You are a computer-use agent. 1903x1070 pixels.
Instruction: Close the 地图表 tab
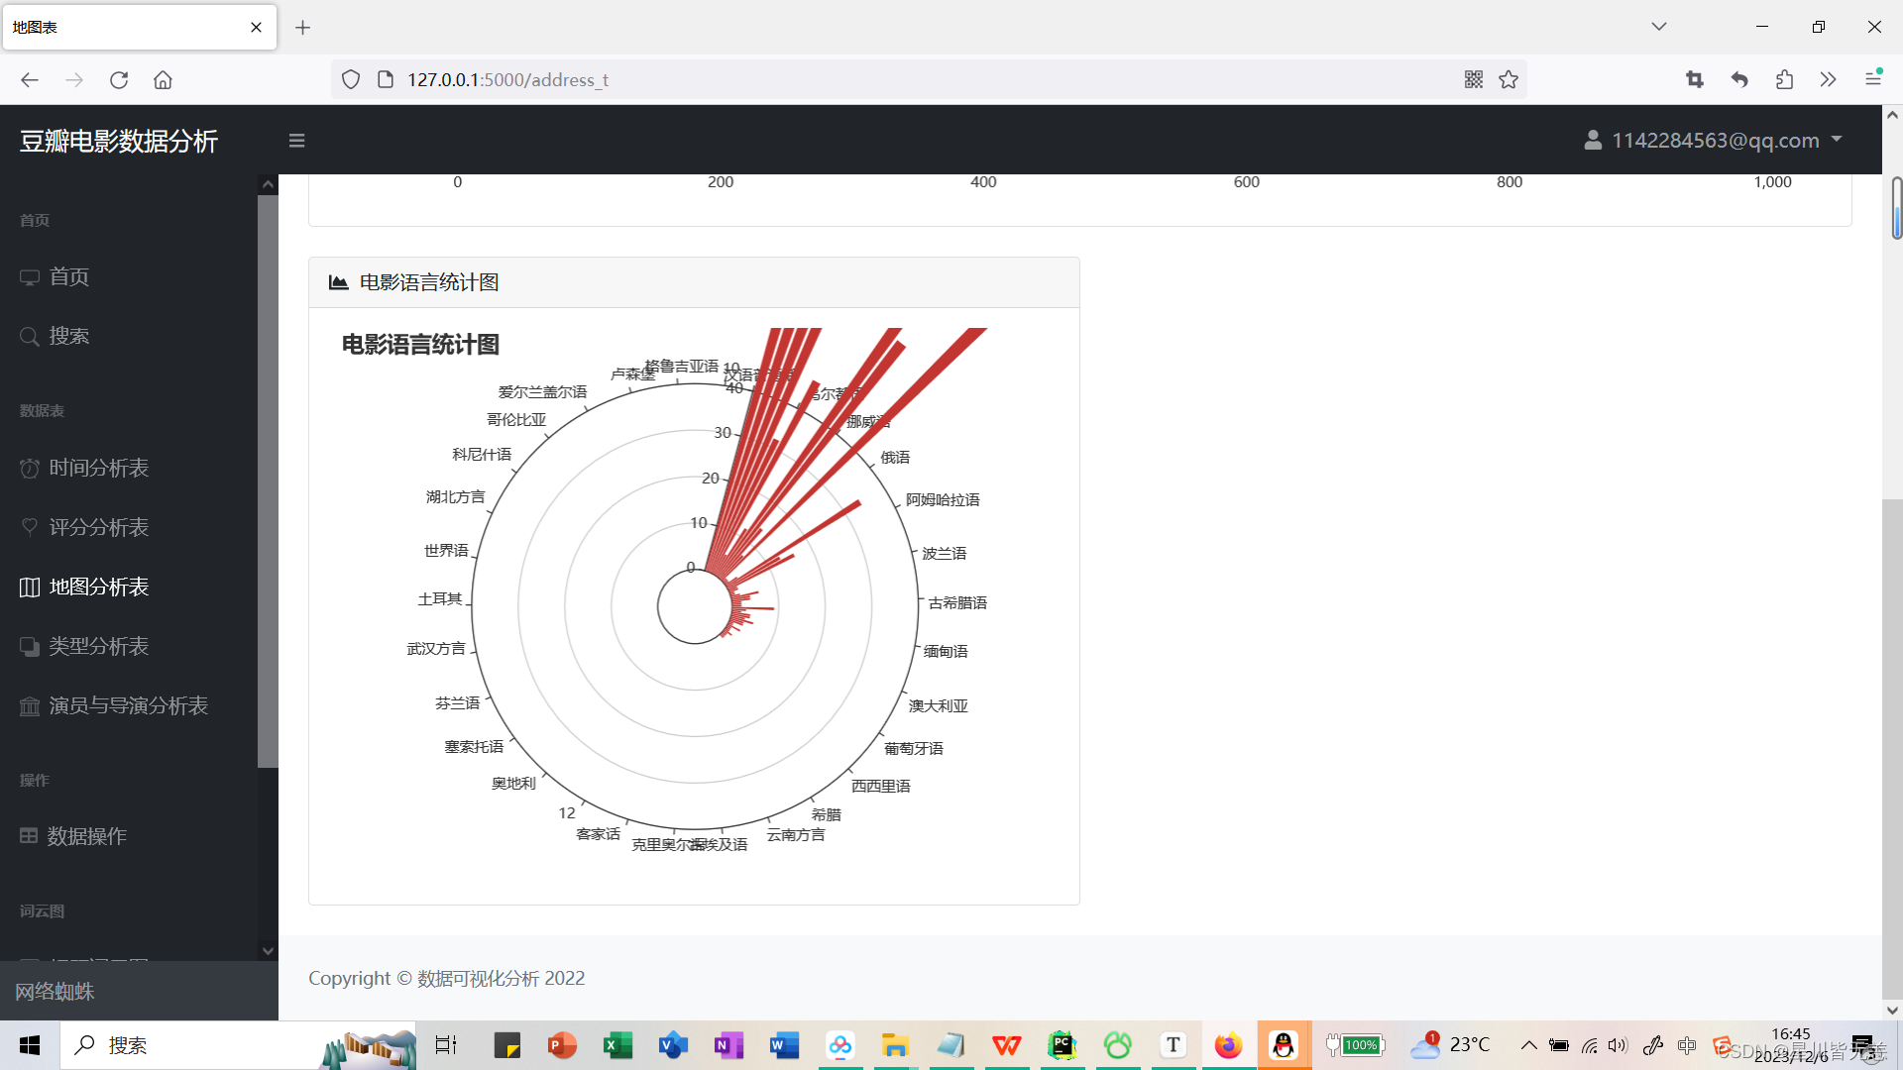tap(257, 28)
